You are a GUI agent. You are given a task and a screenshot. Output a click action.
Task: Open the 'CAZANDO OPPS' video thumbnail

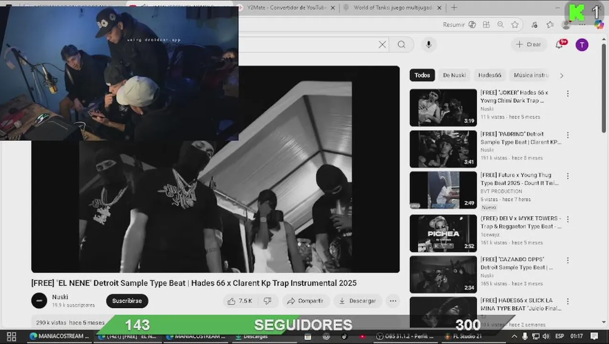click(x=443, y=274)
